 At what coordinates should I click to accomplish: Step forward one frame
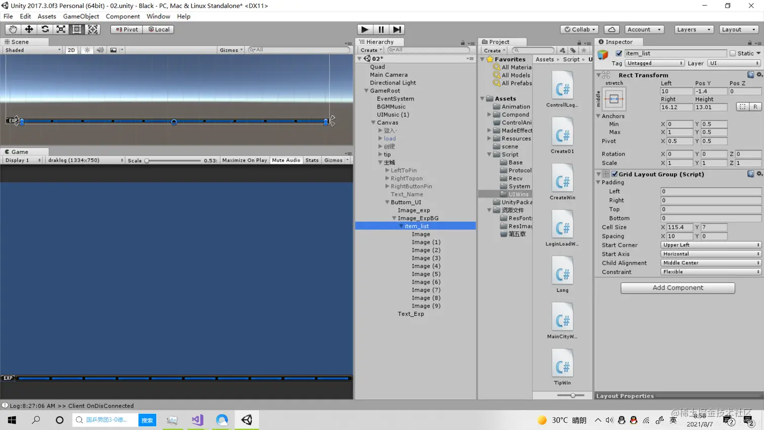397,29
